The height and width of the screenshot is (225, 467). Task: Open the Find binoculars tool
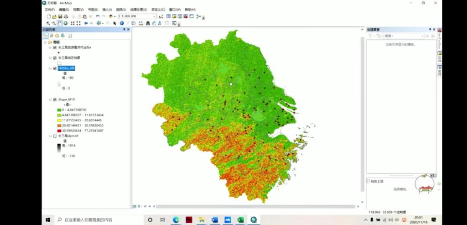tap(148, 23)
